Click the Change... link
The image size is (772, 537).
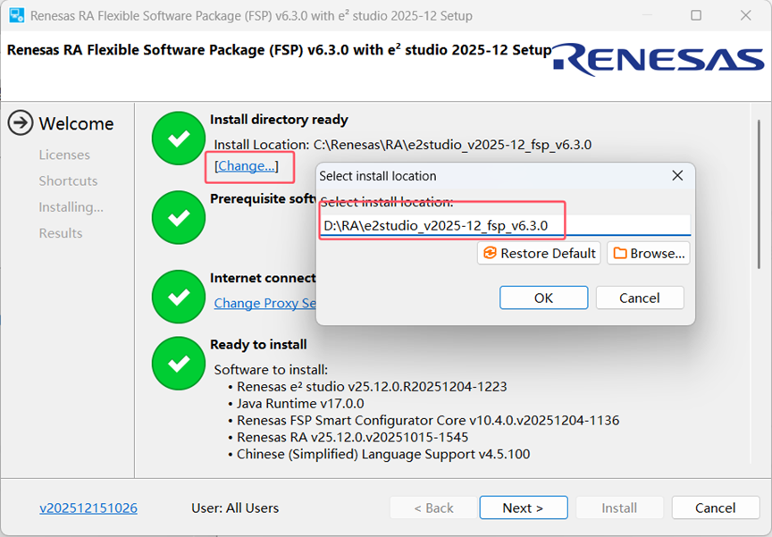(247, 166)
